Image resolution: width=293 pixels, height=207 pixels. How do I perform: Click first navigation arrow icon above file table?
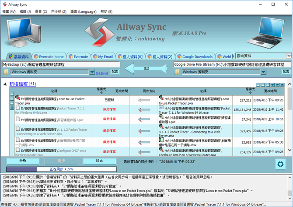pyautogui.click(x=258, y=85)
